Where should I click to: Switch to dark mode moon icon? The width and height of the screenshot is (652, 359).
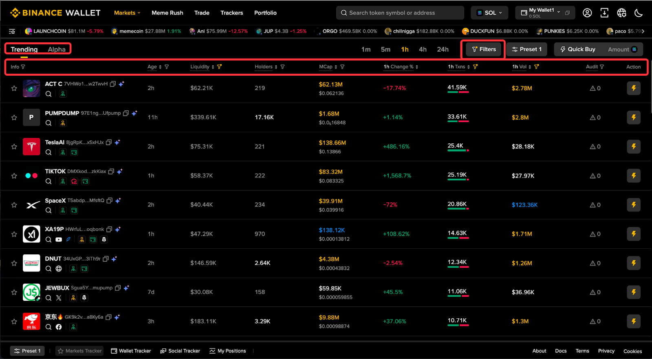tap(639, 13)
